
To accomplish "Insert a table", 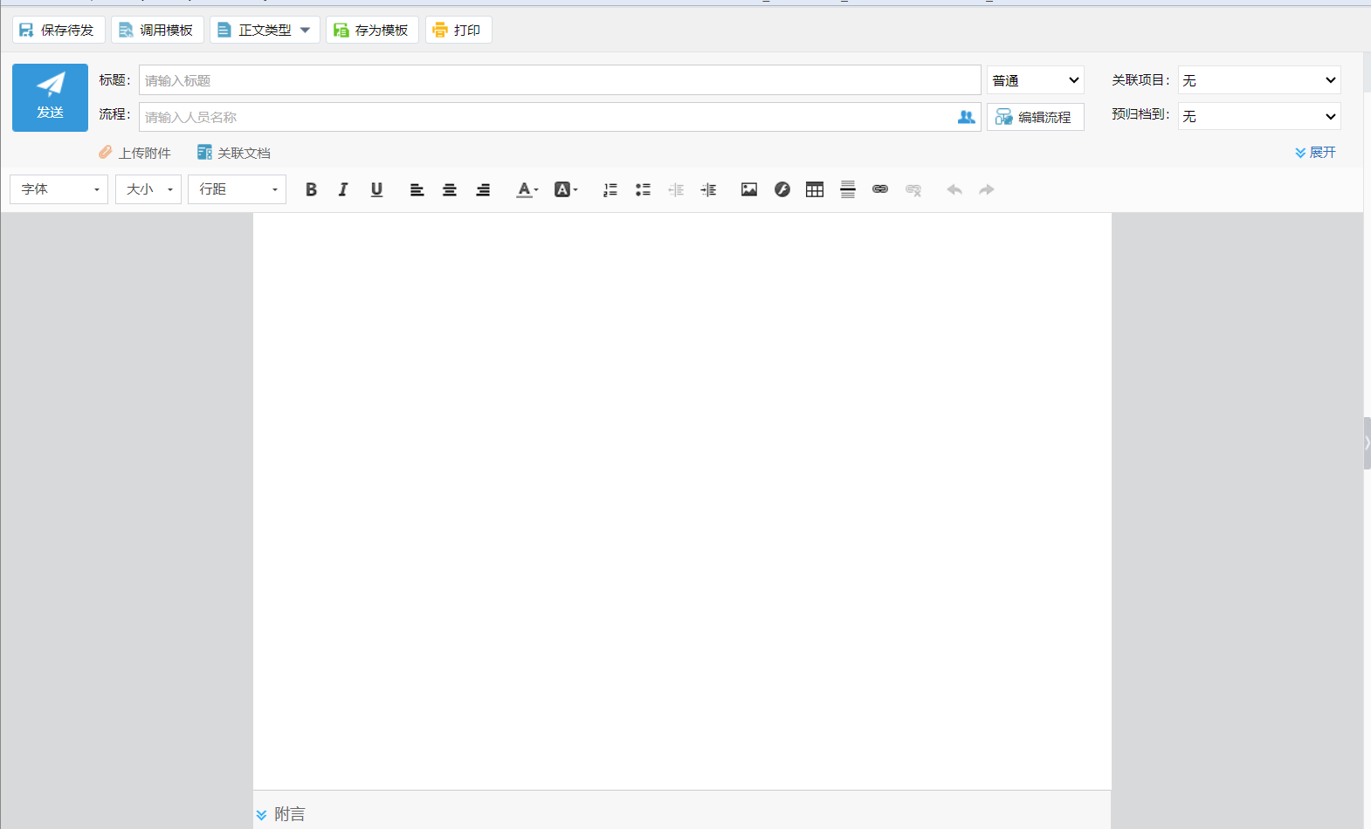I will [815, 189].
